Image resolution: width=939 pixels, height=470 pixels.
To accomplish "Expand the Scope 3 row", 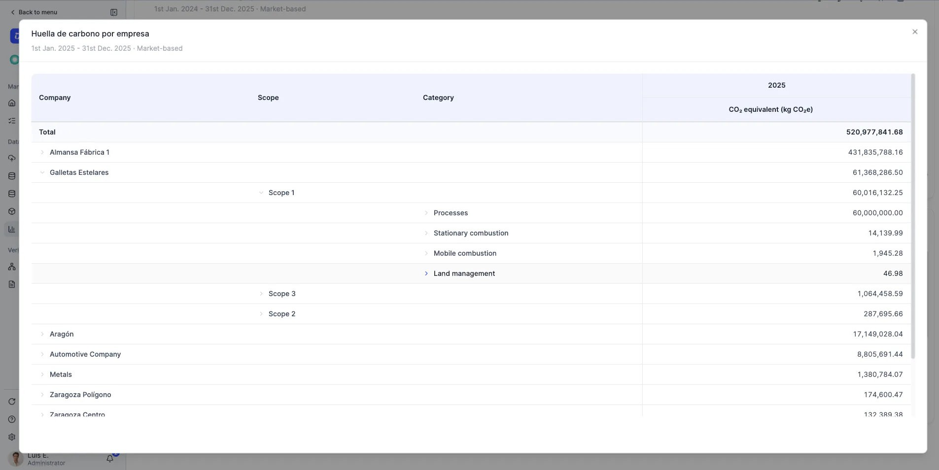I will pos(261,294).
